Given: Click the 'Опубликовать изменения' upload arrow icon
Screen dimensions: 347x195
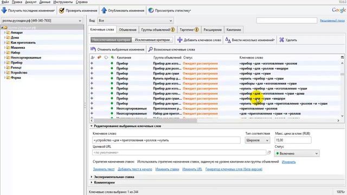Looking at the screenshot, I should tap(104, 10).
